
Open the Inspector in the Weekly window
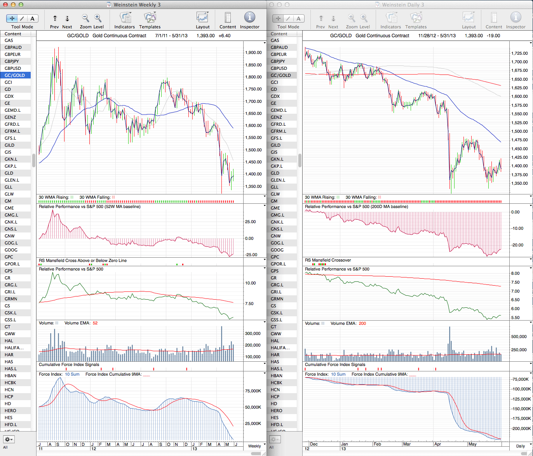[249, 18]
